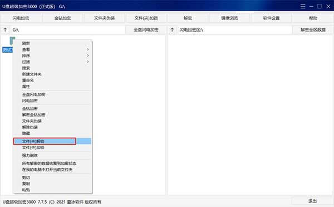Choose 新建文件夹 in the context menu

click(52, 74)
